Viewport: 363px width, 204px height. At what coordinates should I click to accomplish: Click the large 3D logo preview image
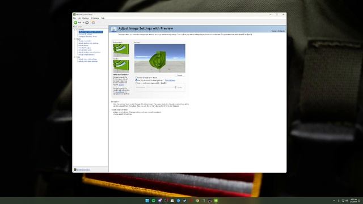160,58
